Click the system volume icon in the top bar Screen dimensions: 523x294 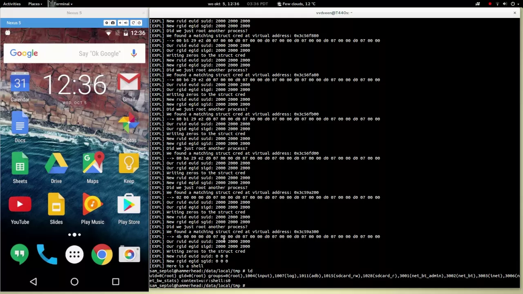[505, 4]
